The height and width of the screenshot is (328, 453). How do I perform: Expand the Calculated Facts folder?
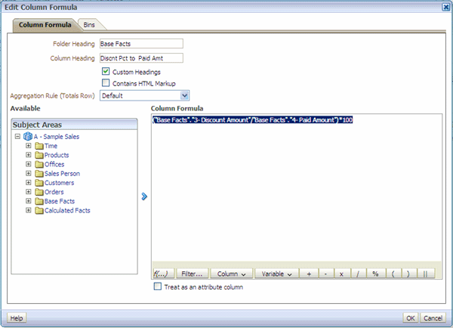pyautogui.click(x=29, y=210)
